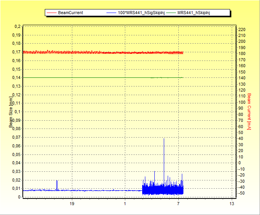This screenshot has height=215, width=260.
Task: Click the MRS441_hSkipInj legend entry
Action: 194,13
